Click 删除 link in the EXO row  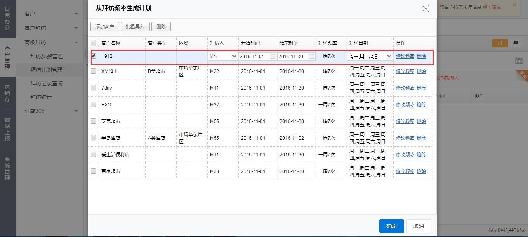point(421,105)
